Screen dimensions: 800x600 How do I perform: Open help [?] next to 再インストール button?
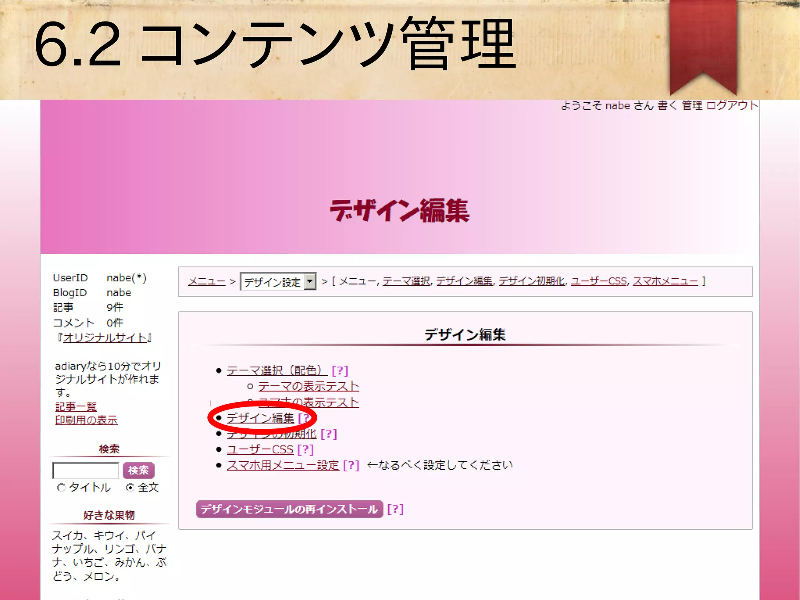coord(395,509)
